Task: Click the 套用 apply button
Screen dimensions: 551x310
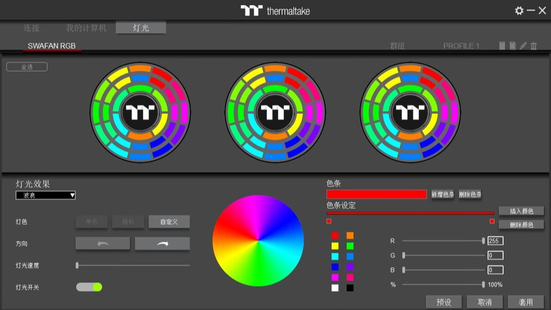Action: pos(526,302)
